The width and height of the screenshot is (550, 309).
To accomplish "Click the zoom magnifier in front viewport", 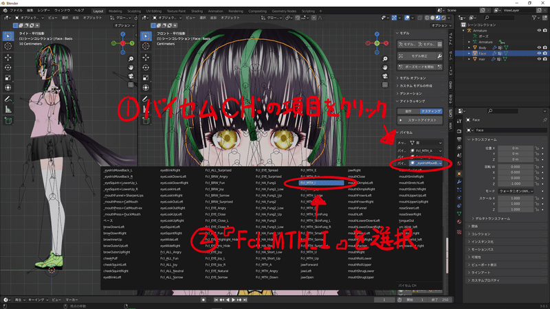I will pos(385,59).
